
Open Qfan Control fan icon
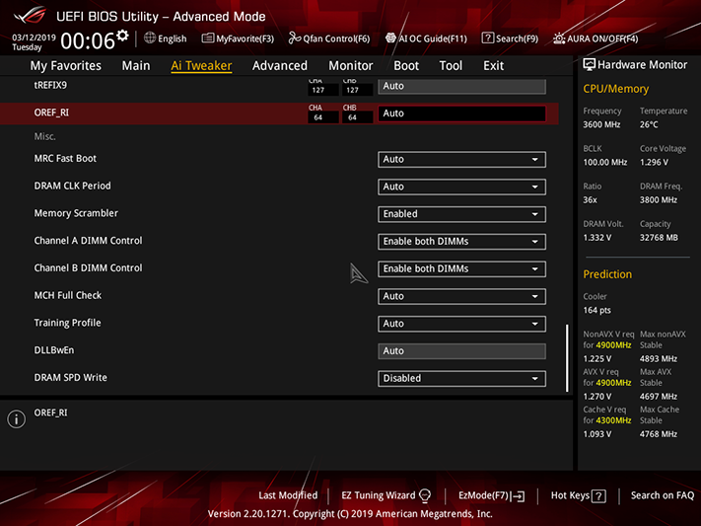pos(294,38)
